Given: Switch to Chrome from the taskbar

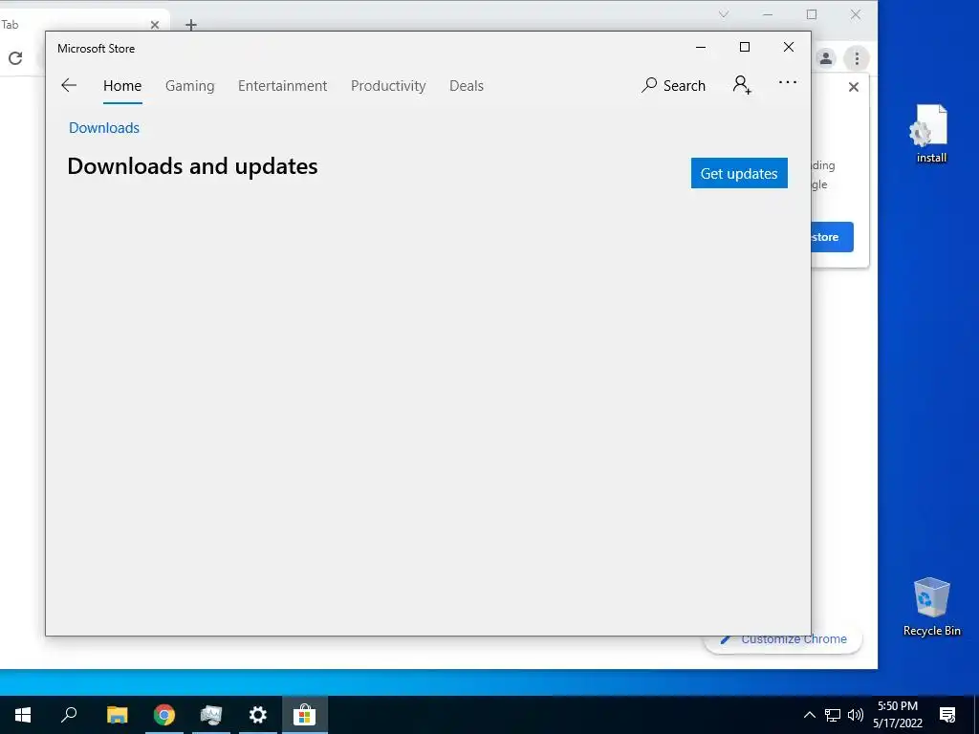Looking at the screenshot, I should coord(164,715).
